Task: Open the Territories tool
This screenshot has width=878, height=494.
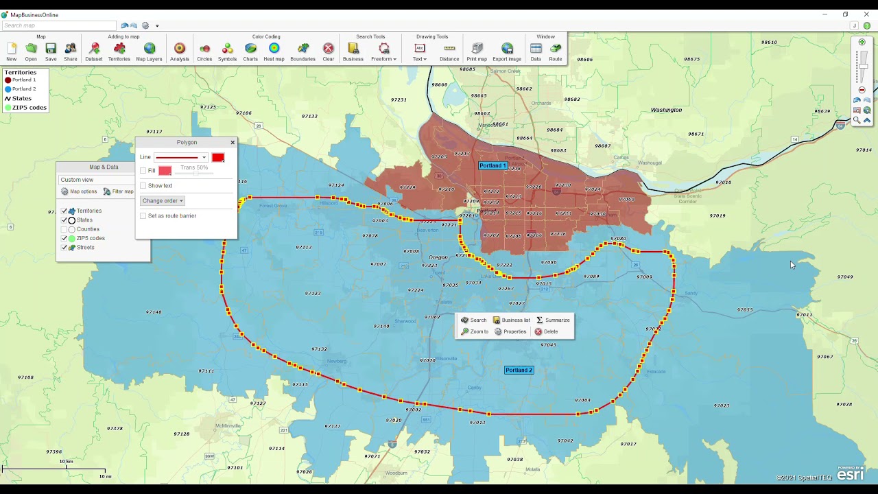Action: (x=119, y=51)
